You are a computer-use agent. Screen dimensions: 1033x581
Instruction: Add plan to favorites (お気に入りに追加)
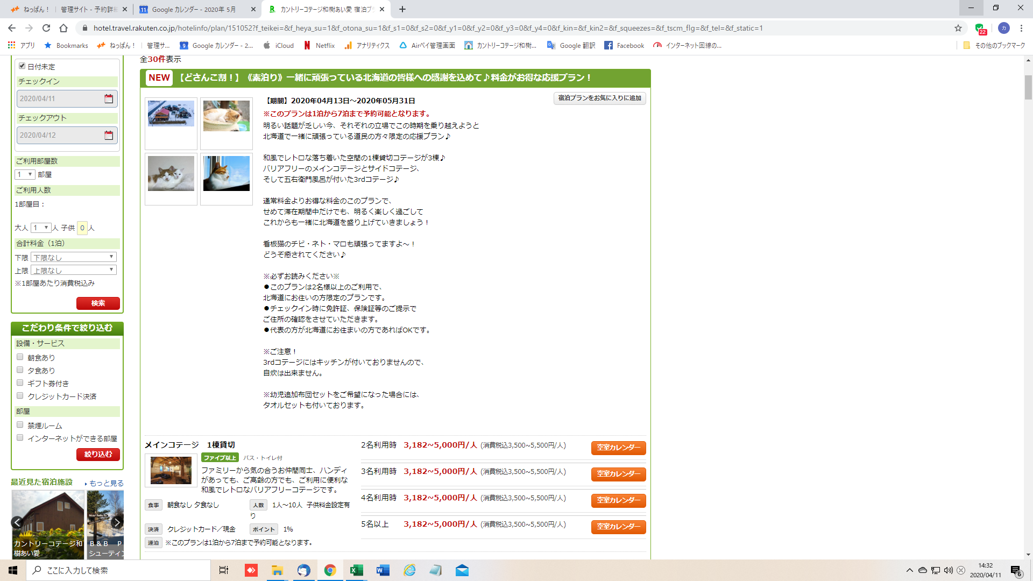[x=599, y=98]
